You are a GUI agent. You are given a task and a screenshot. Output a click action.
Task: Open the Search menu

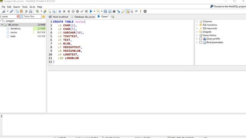coord(17,7)
